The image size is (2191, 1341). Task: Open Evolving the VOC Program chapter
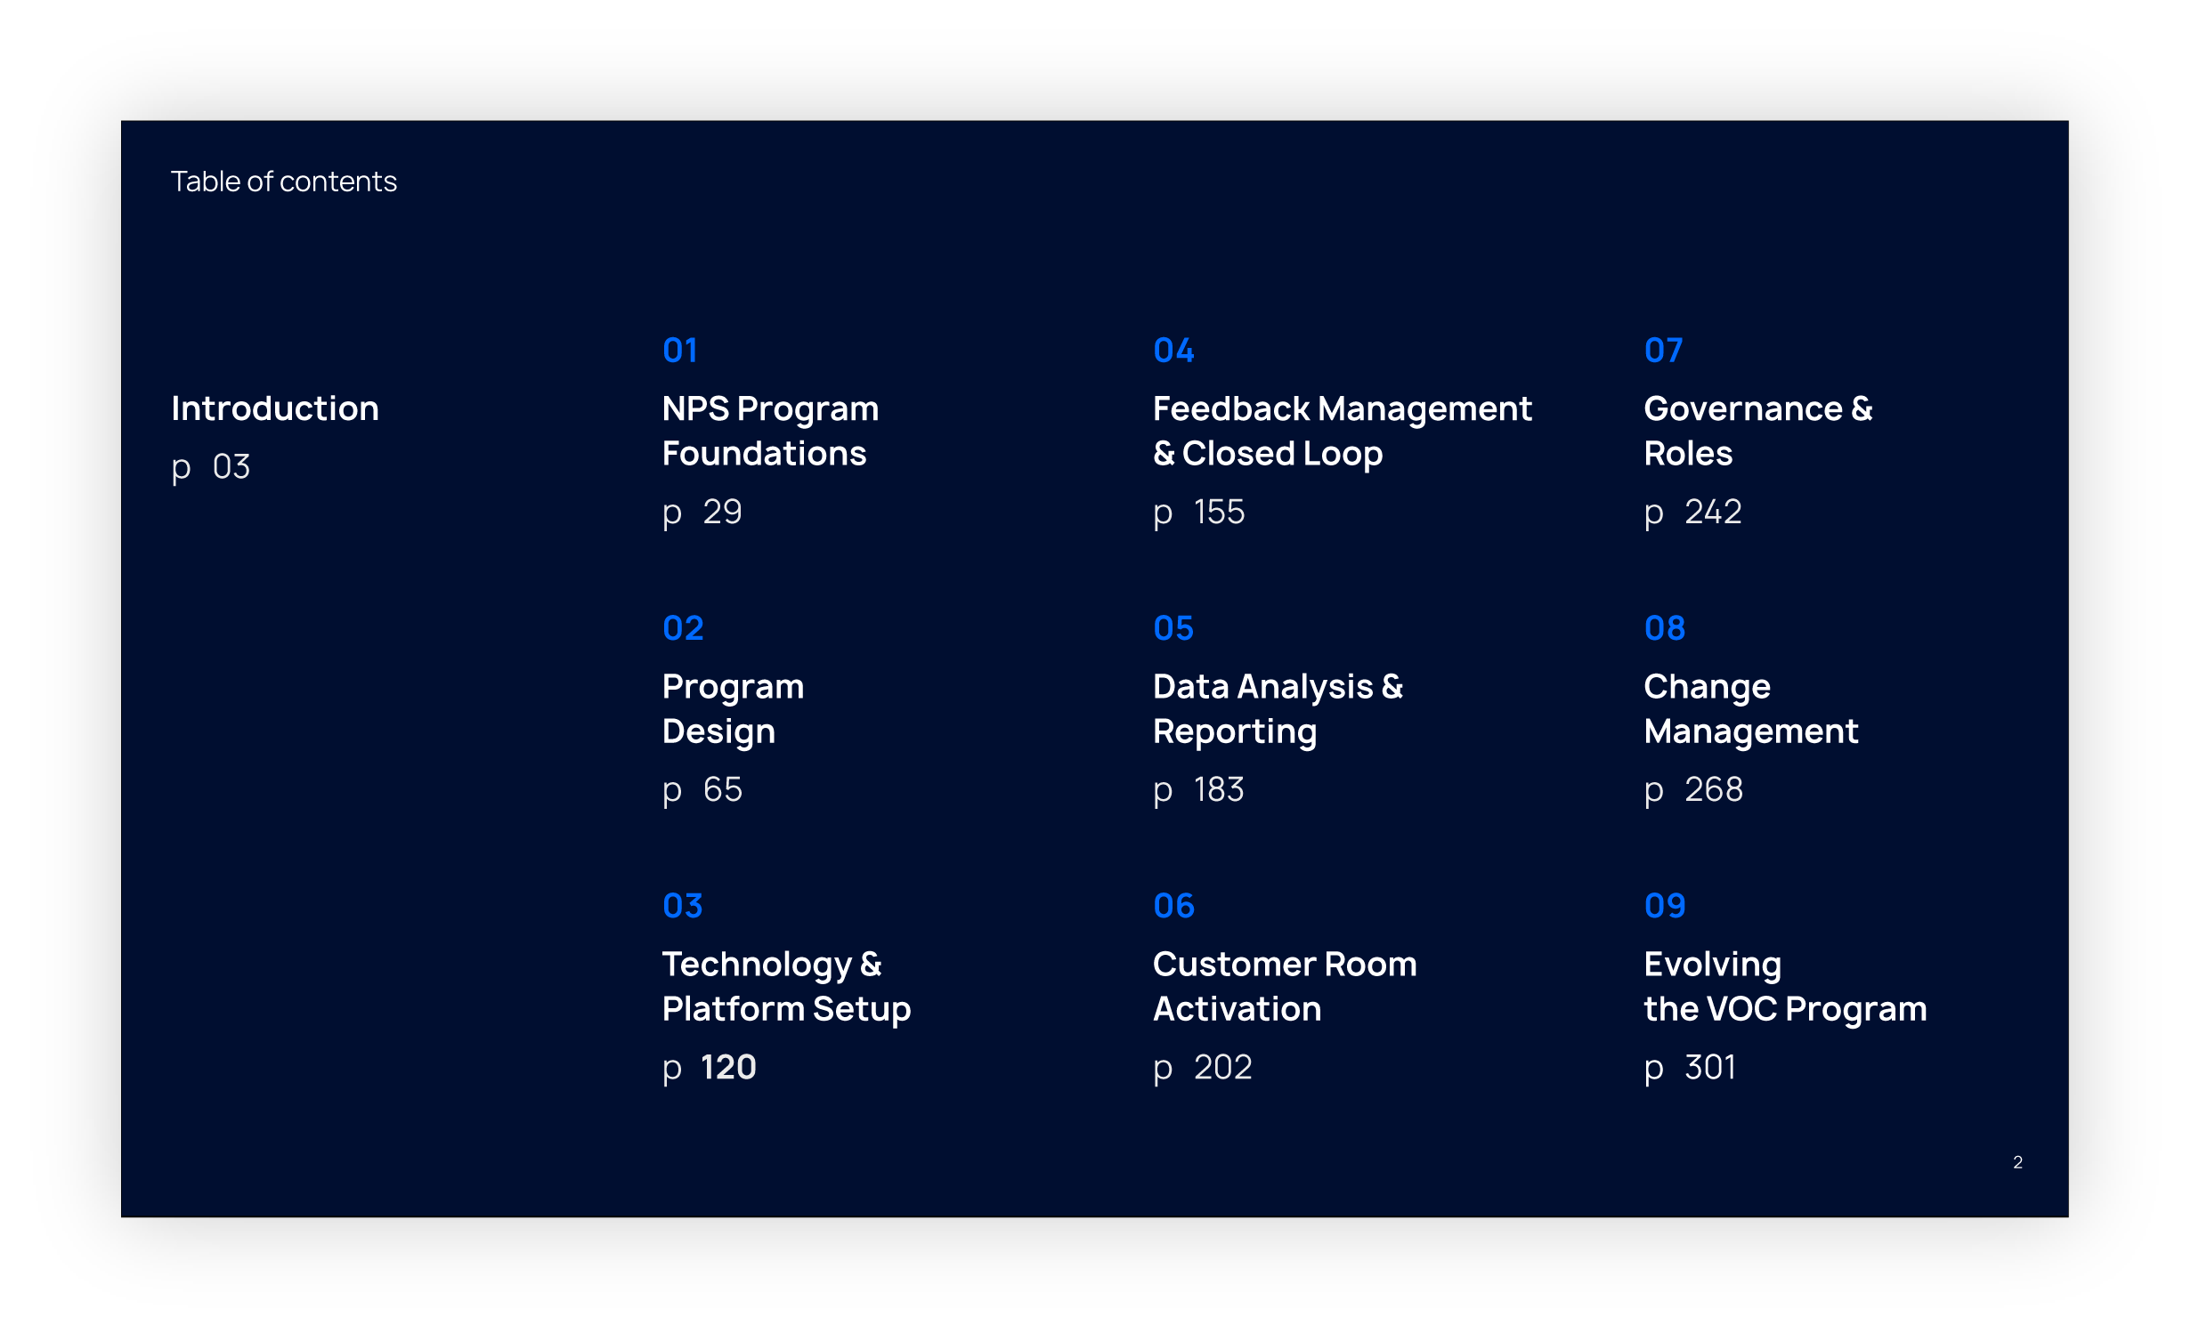[x=1785, y=986]
